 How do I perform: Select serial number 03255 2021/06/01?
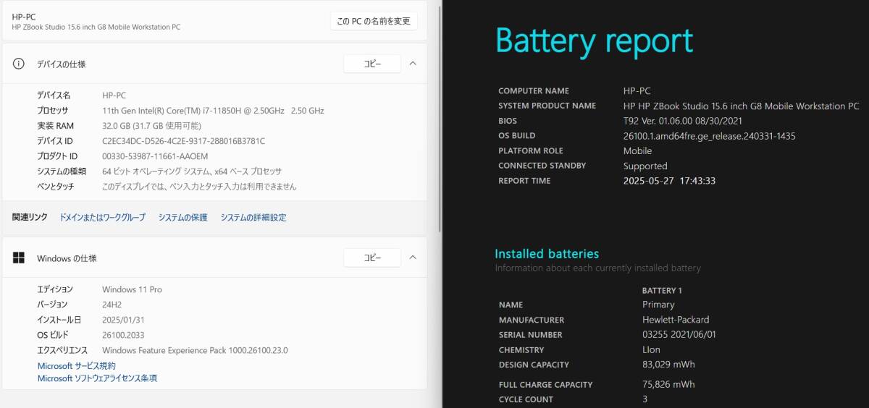[679, 335]
